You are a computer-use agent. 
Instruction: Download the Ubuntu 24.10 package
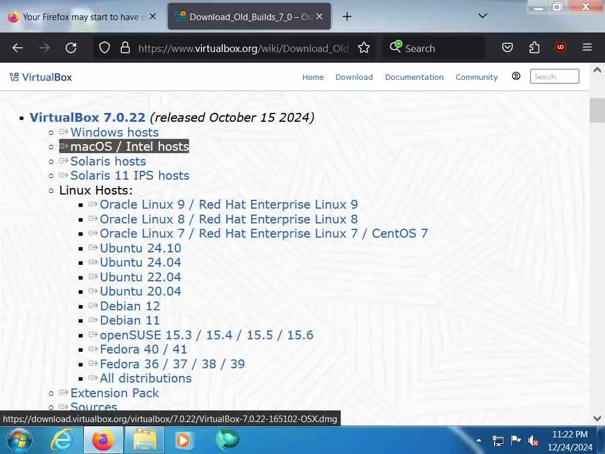coord(140,248)
